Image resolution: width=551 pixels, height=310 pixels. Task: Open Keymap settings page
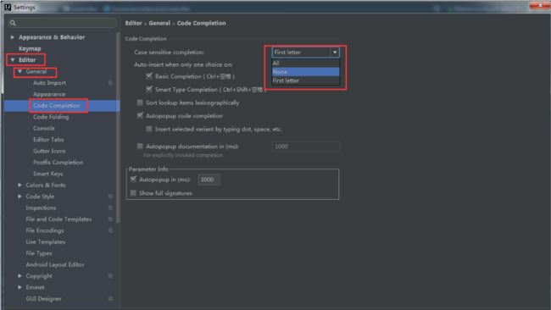click(x=30, y=48)
